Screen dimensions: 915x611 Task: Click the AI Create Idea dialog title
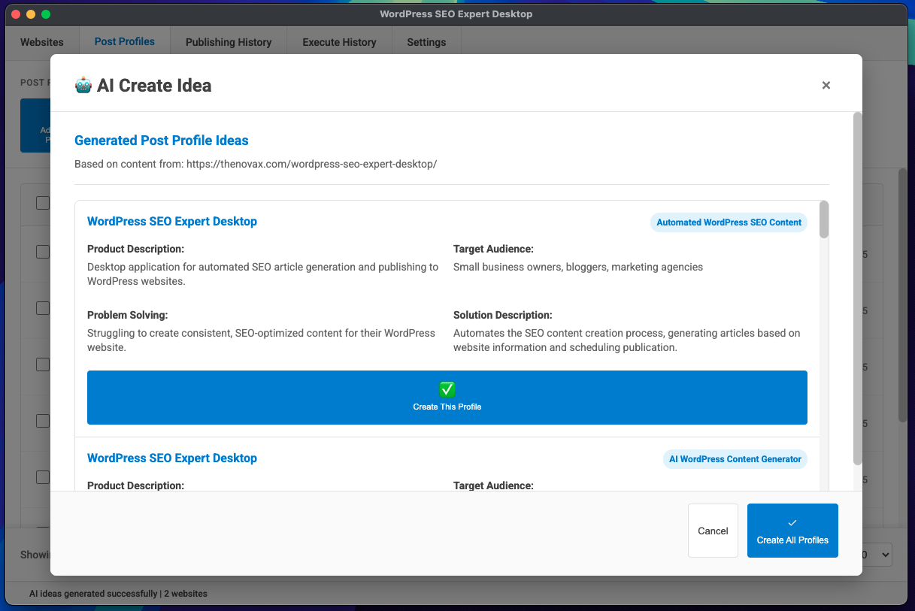coord(154,86)
